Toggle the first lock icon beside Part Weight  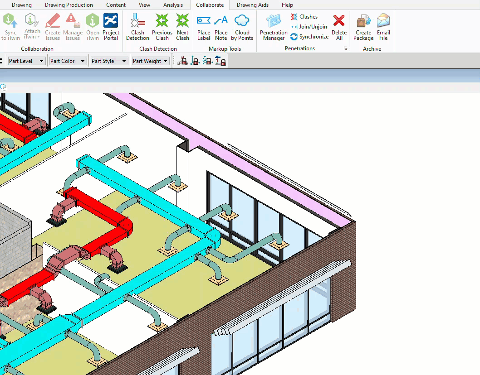tap(182, 61)
